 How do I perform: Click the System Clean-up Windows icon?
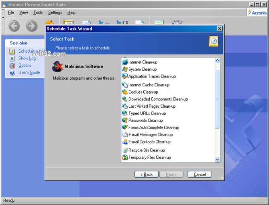tap(125, 69)
